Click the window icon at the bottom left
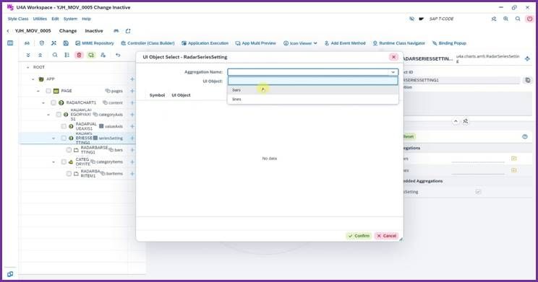Viewport: 538px width, 282px height. point(10,274)
